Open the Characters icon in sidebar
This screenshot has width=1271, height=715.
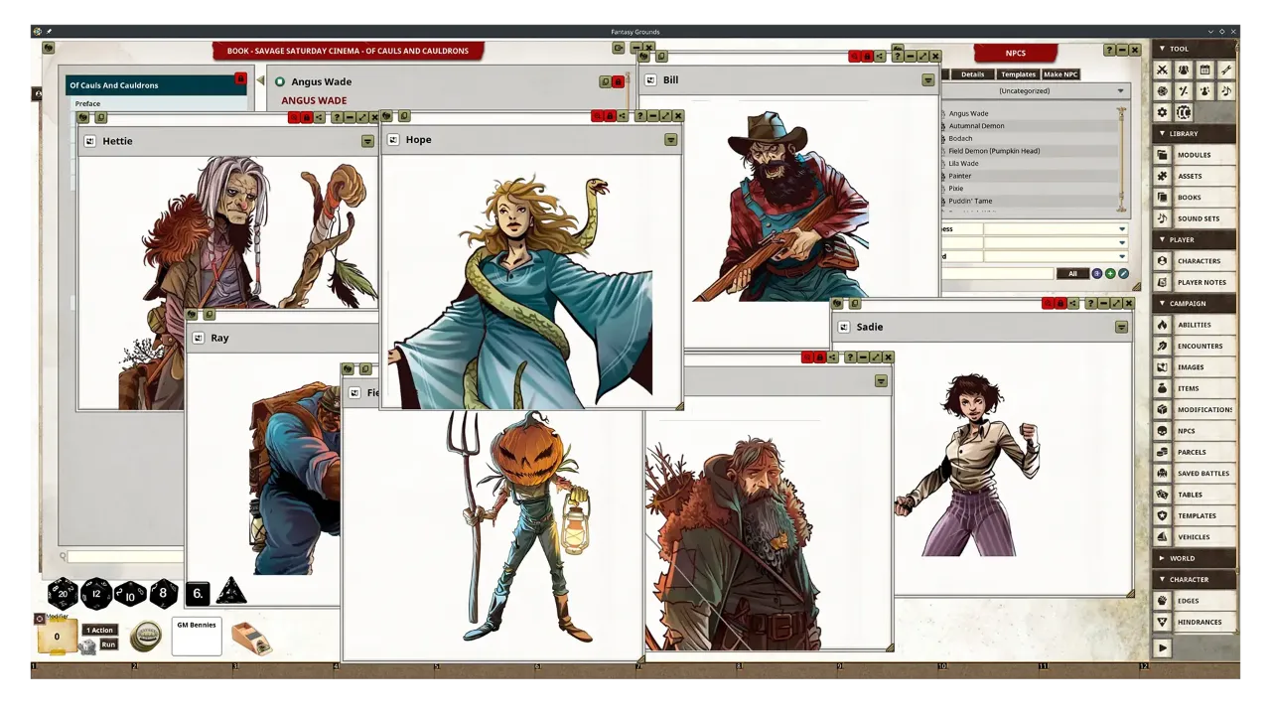1163,261
